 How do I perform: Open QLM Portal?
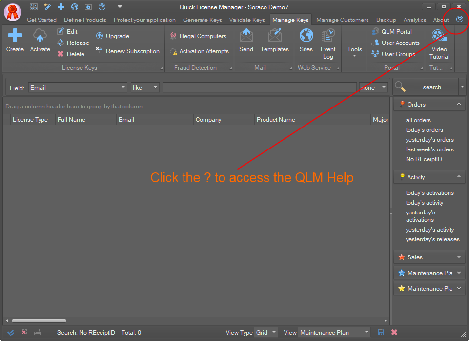391,31
